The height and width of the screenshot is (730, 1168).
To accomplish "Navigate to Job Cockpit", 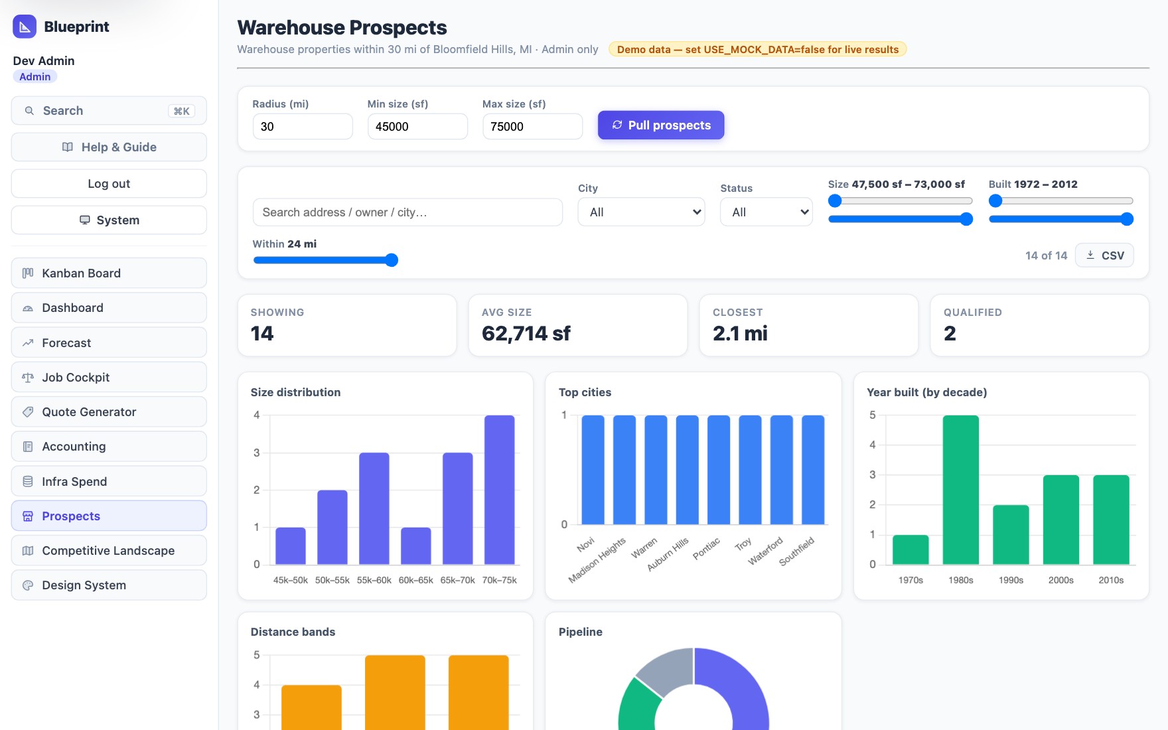I will pyautogui.click(x=109, y=378).
